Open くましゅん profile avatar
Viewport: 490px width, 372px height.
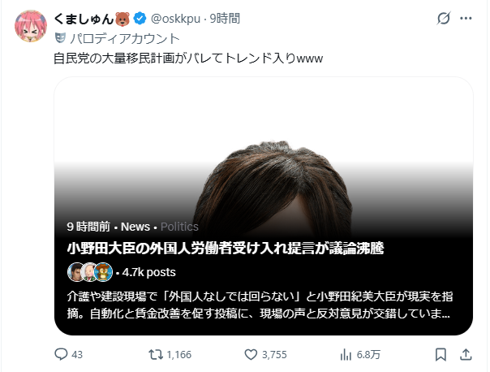pyautogui.click(x=31, y=26)
